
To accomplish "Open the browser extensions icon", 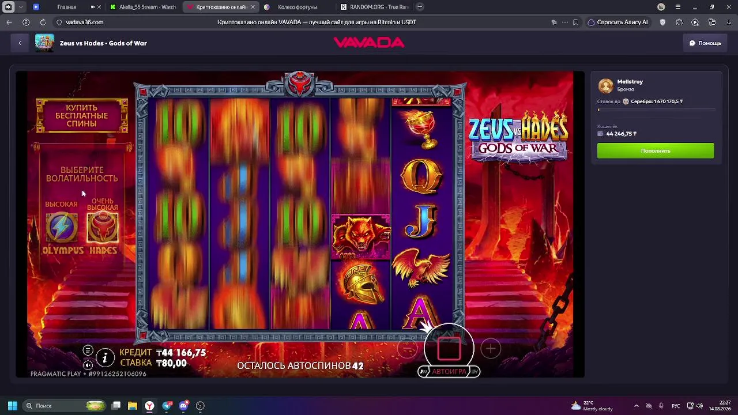I will click(679, 22).
